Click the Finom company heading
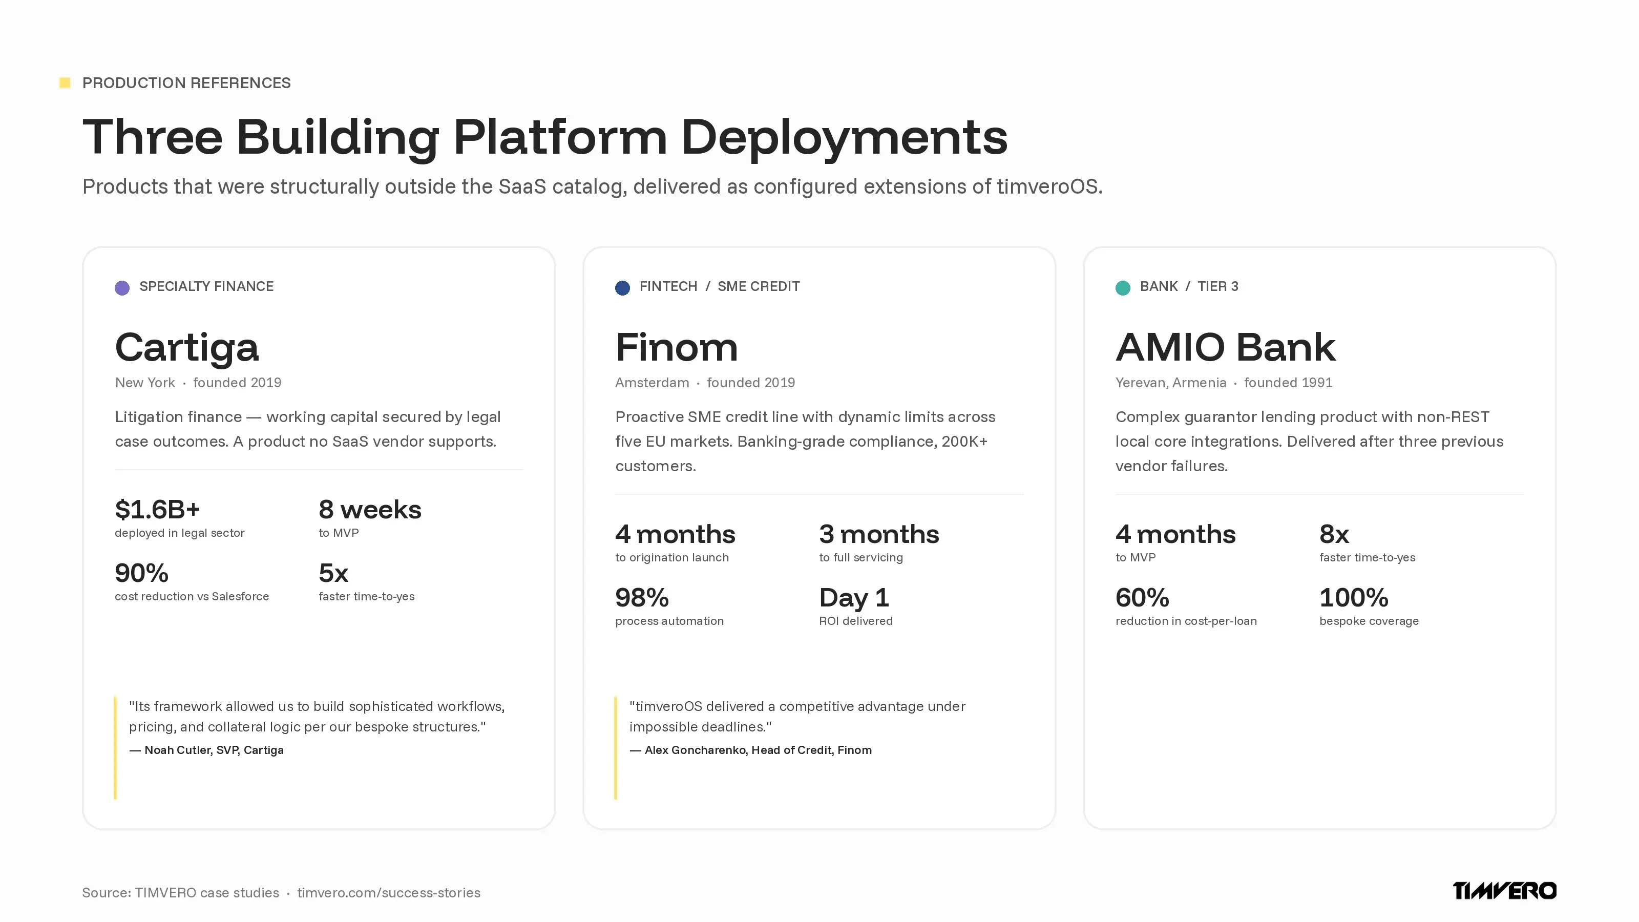The image size is (1639, 922). pyautogui.click(x=676, y=347)
